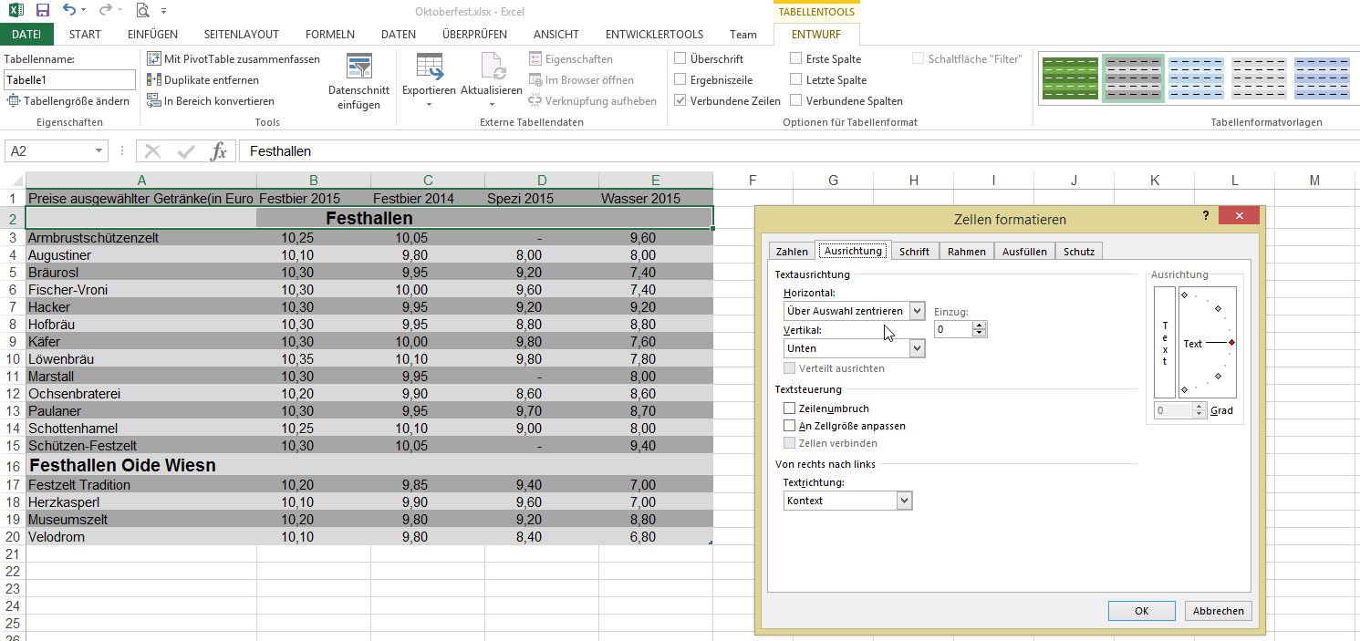
Task: Open the Textrichtung Kontext dropdown
Action: point(903,501)
